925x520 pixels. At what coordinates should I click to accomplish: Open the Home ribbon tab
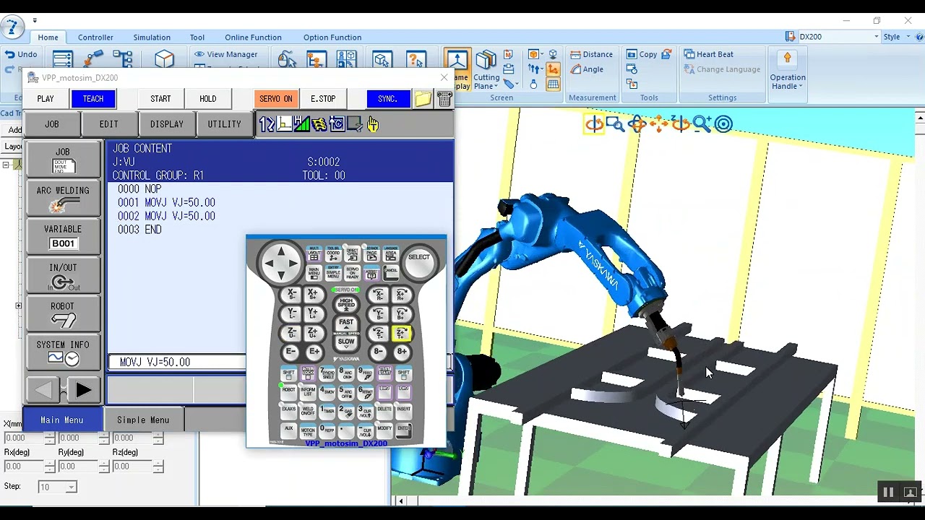click(x=48, y=38)
